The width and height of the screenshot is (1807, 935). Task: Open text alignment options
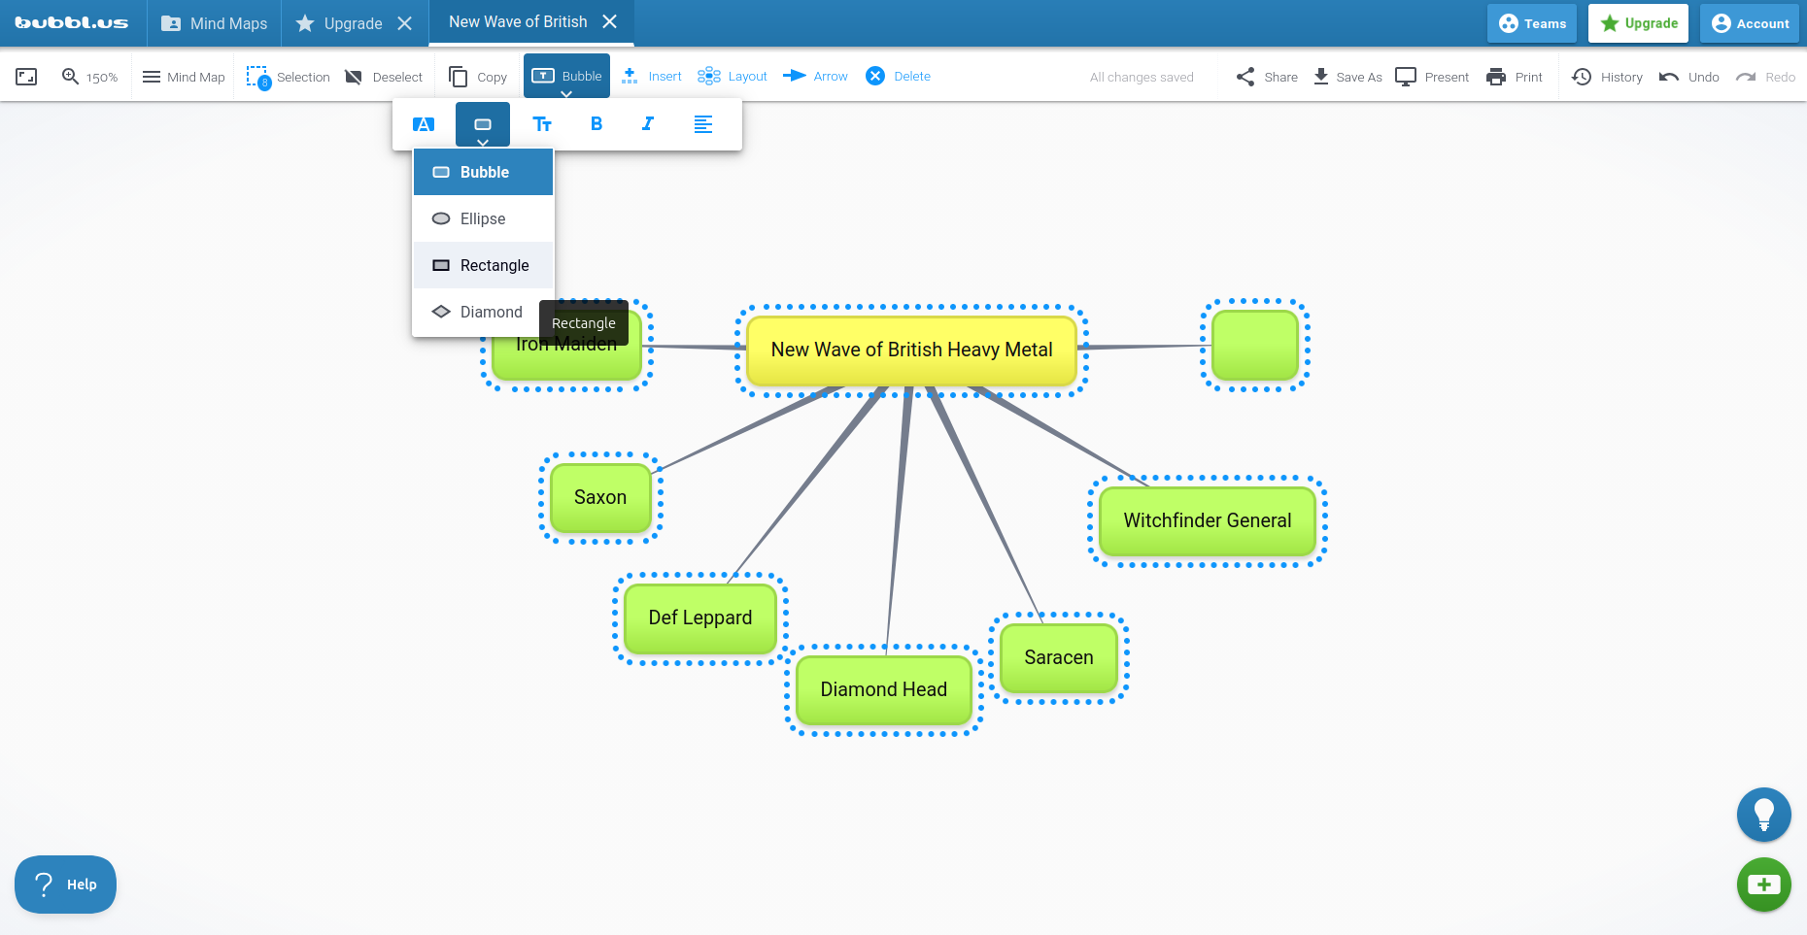(703, 124)
